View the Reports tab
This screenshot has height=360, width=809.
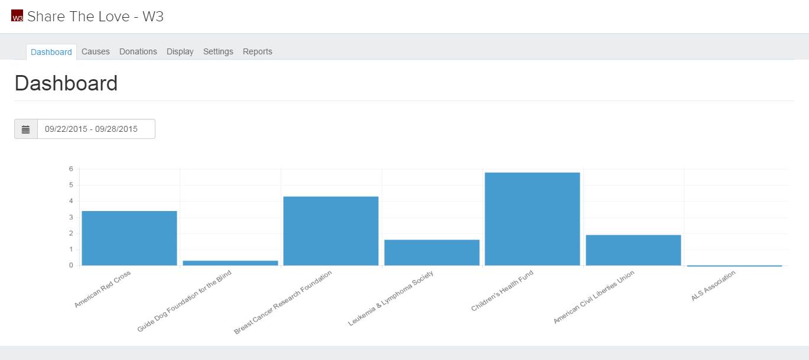[x=258, y=51]
